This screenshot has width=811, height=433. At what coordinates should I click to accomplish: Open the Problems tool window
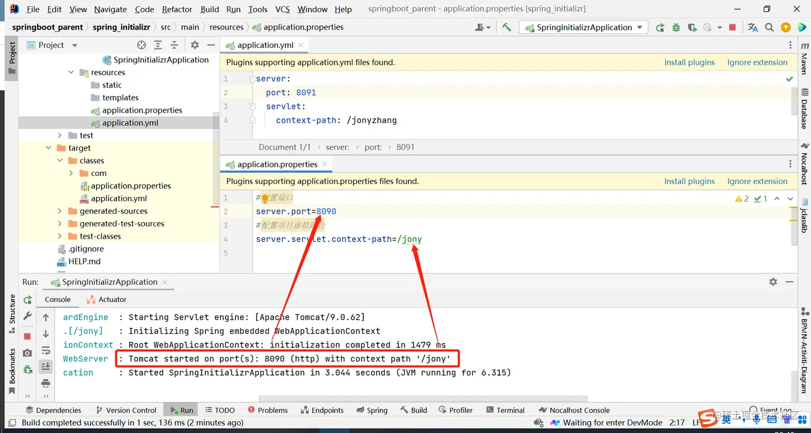268,410
